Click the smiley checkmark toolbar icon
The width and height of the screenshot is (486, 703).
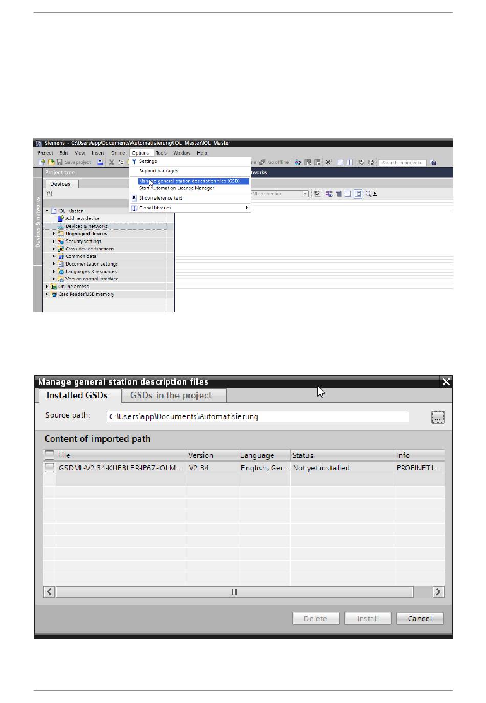tap(361, 162)
